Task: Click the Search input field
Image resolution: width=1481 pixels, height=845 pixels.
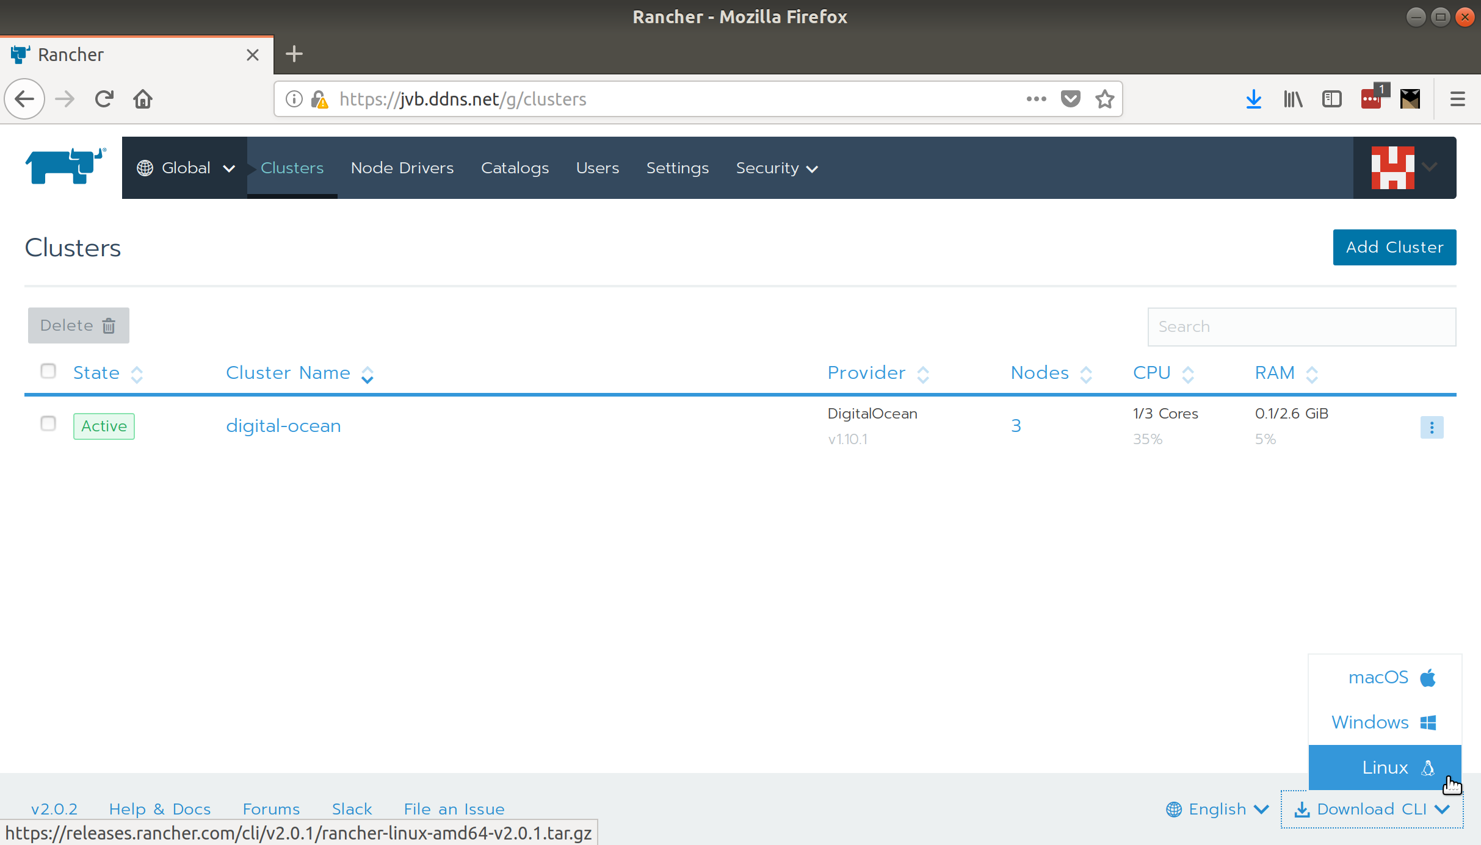Action: tap(1302, 325)
